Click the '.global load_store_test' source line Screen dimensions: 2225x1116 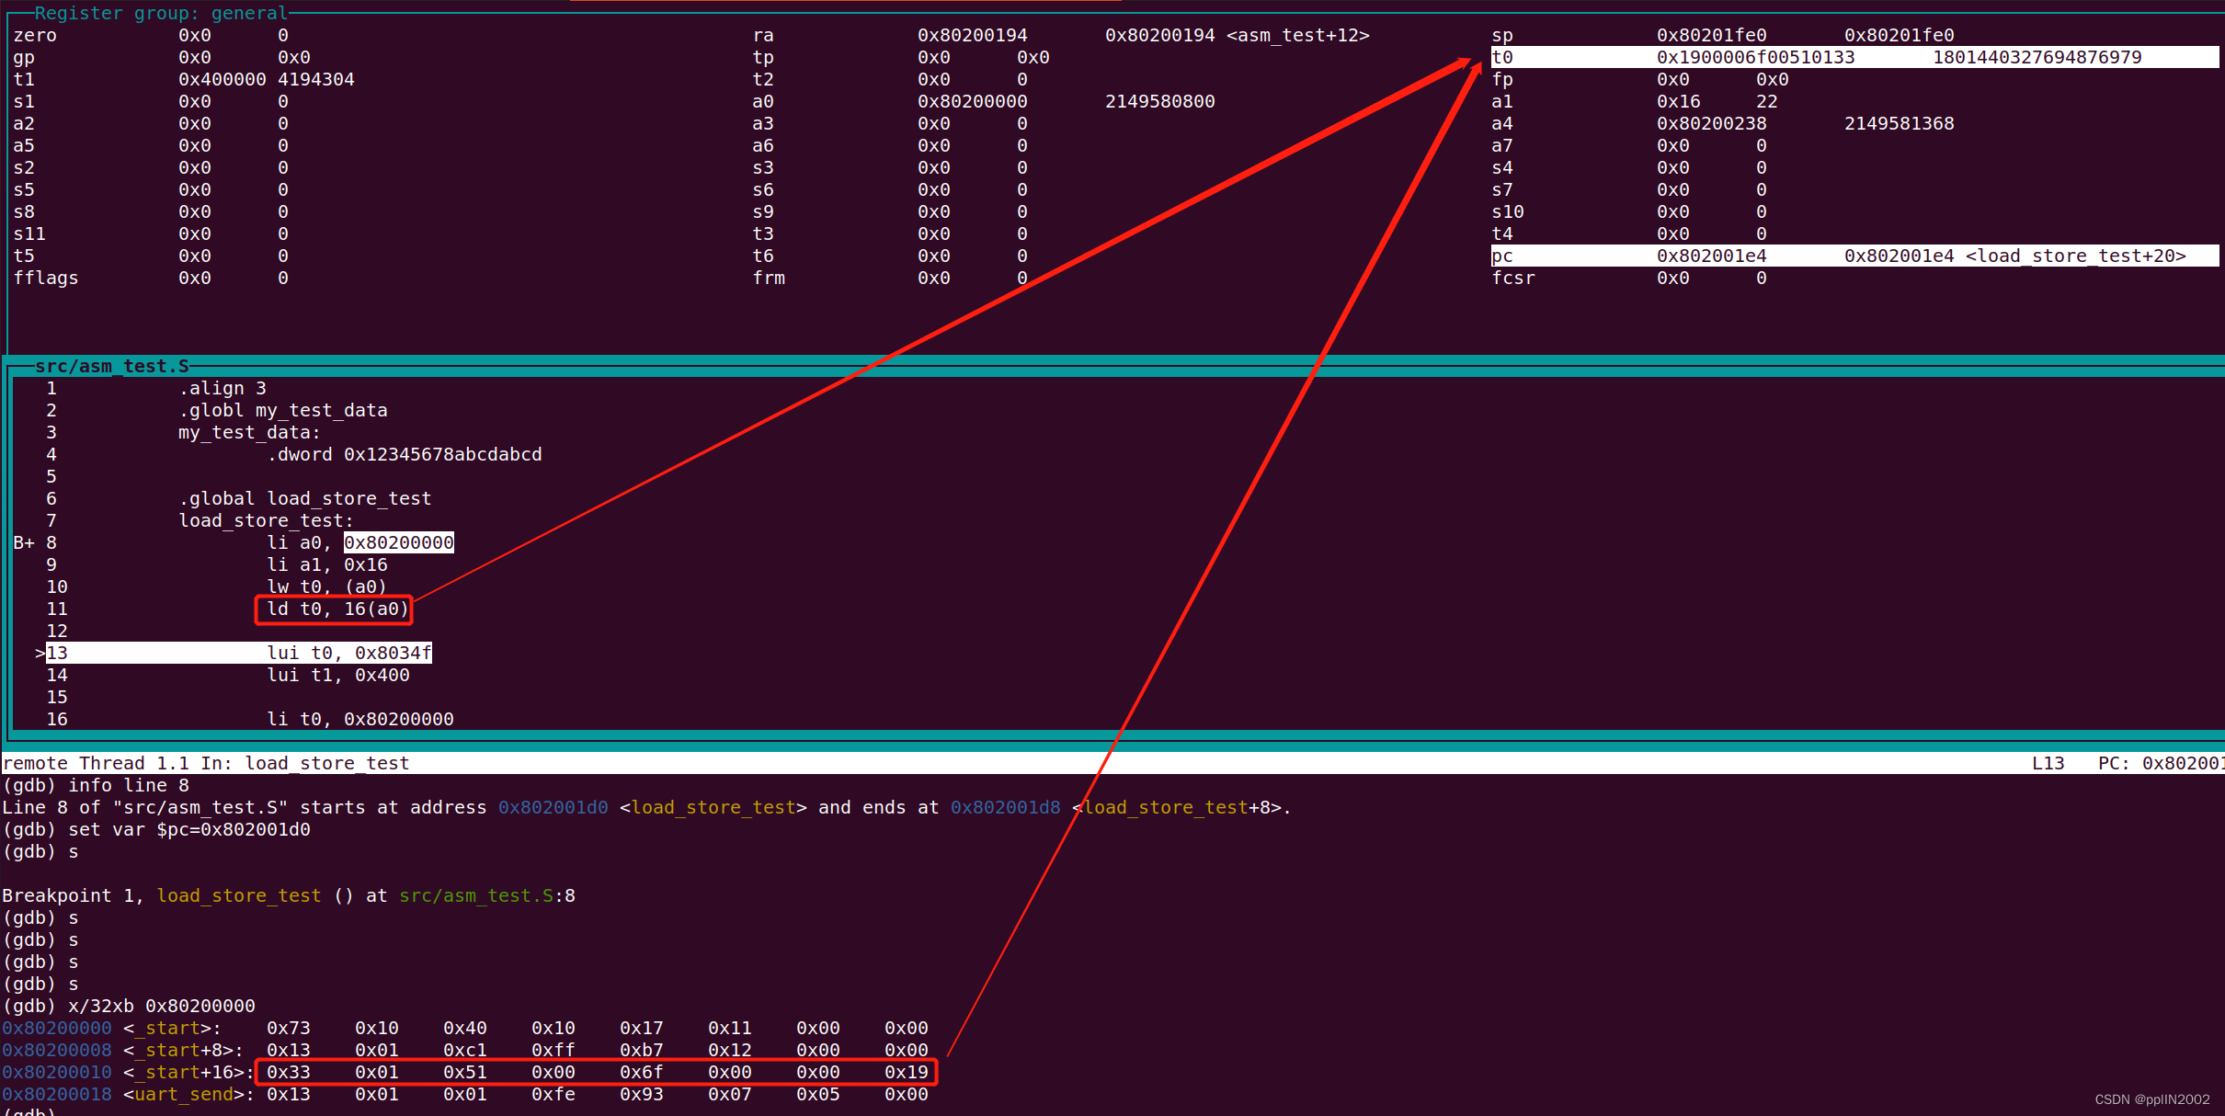pos(304,498)
